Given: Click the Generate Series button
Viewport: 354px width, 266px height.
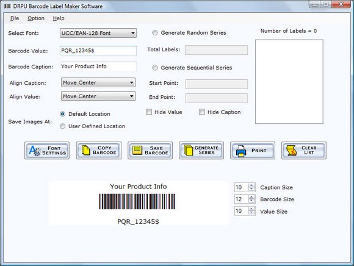Looking at the screenshot, I should click(201, 151).
